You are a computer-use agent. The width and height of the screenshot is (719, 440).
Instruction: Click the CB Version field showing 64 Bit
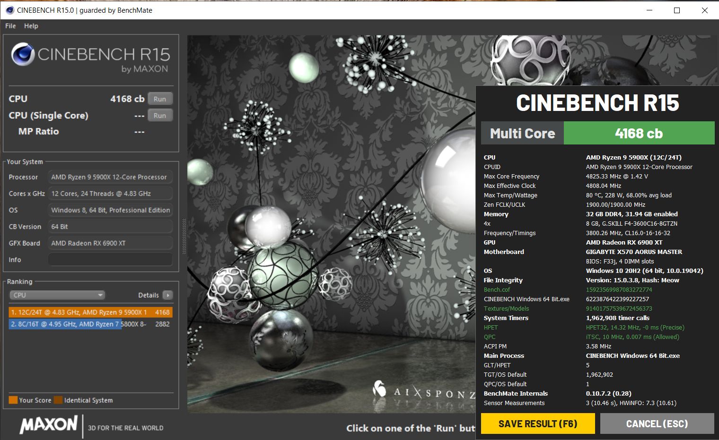110,227
